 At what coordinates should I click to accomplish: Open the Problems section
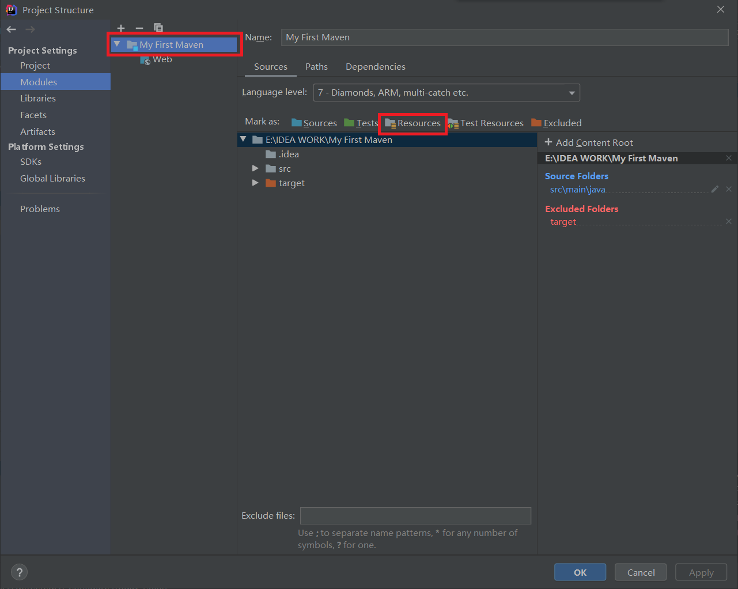(x=40, y=209)
